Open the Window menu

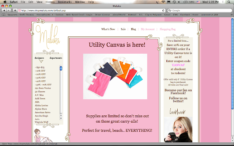pos(80,2)
